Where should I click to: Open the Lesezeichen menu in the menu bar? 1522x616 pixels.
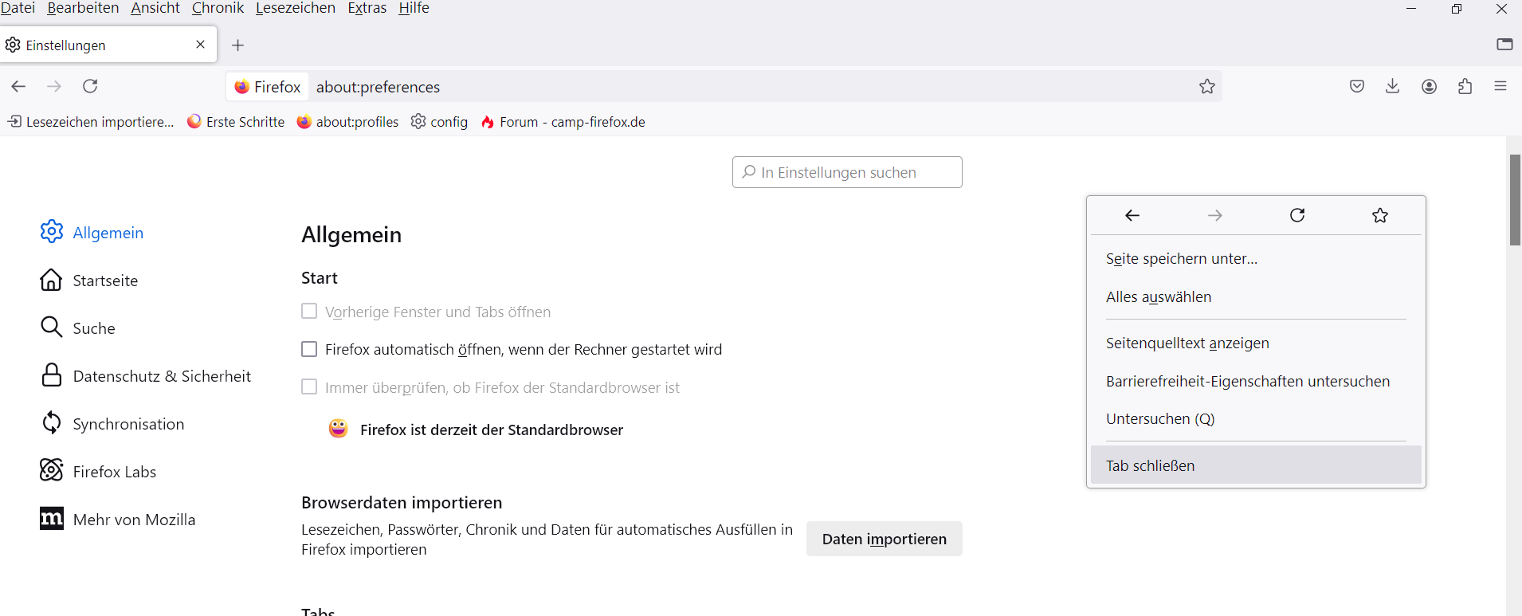(295, 8)
